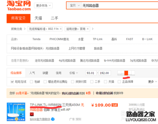This screenshot has height=124, width=158.
Task: Click the first price distribution bar segment
Action: pos(119,73)
